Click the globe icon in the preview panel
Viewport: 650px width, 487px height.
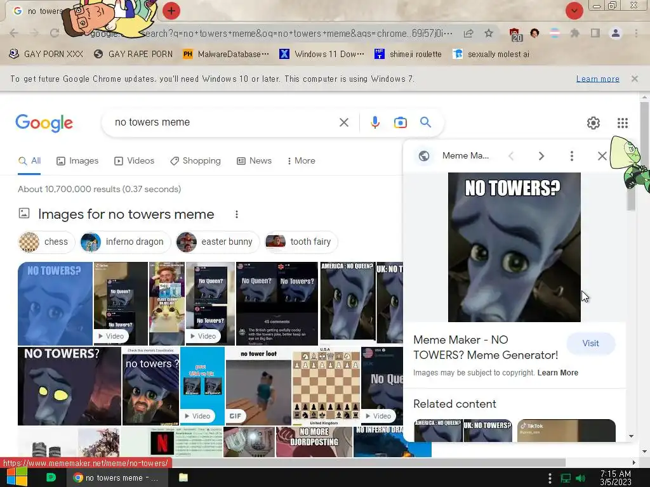(x=423, y=156)
